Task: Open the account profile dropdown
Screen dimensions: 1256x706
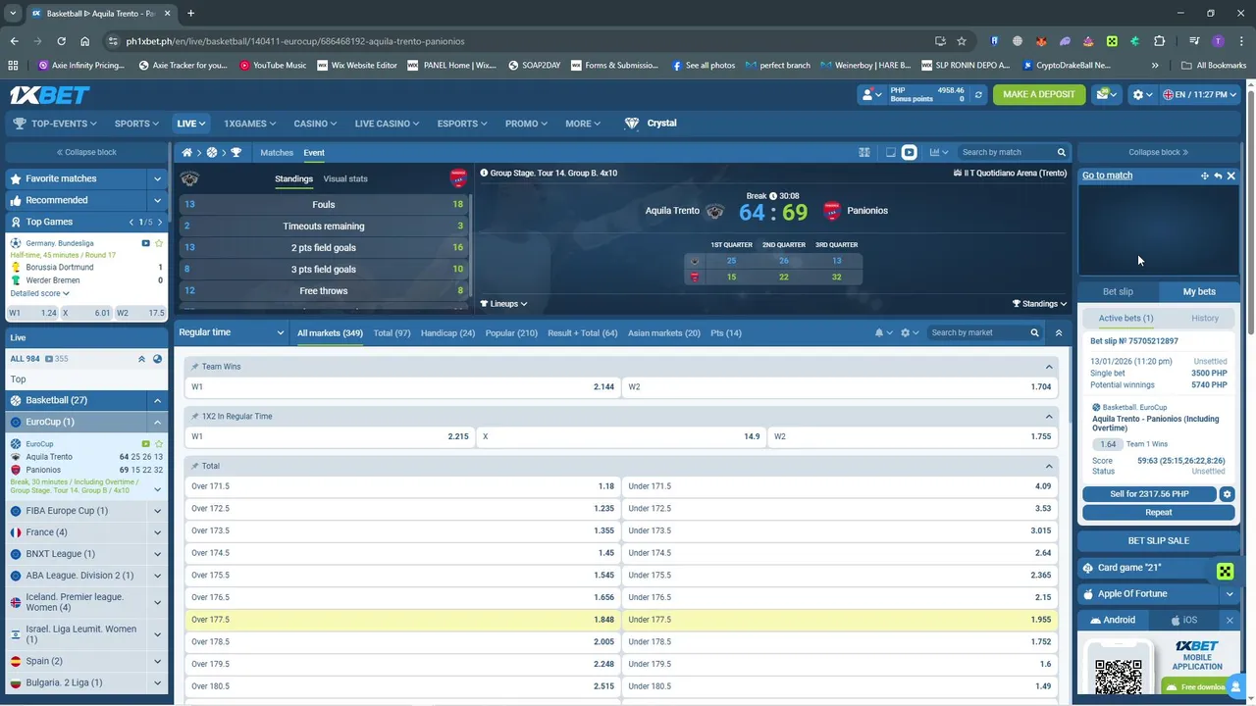Action: 869,95
